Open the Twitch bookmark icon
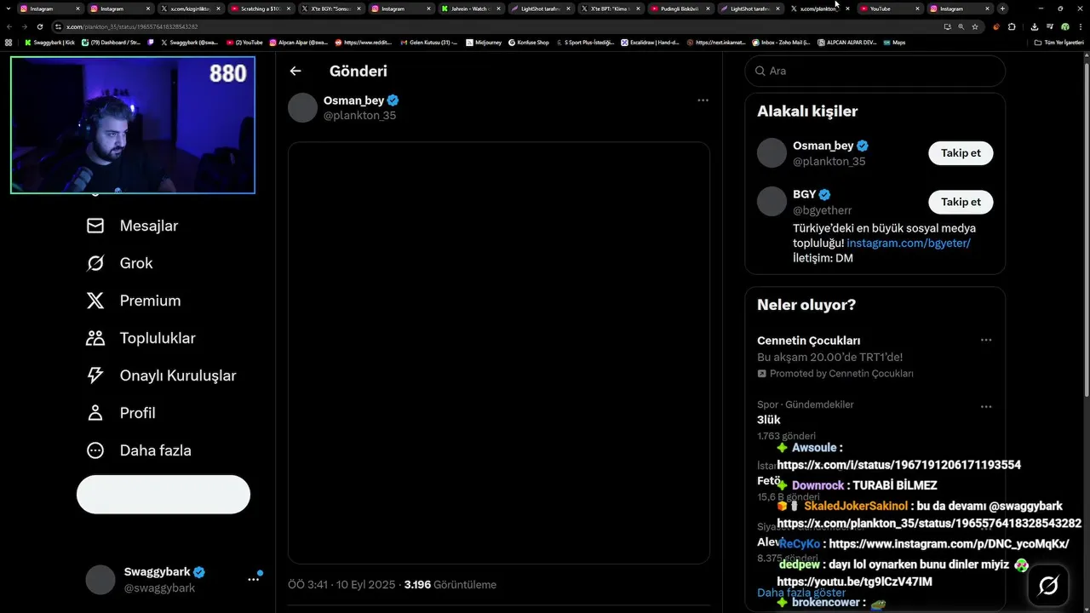 tap(151, 42)
